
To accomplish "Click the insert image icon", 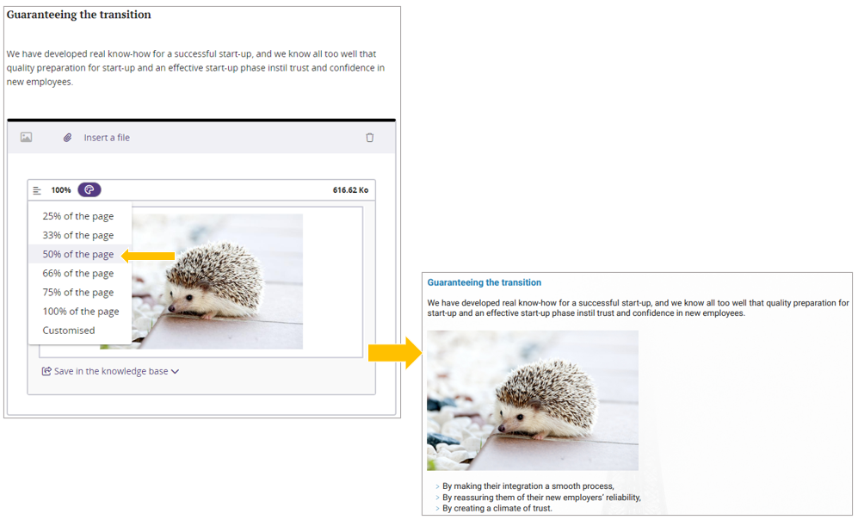I will click(x=26, y=138).
